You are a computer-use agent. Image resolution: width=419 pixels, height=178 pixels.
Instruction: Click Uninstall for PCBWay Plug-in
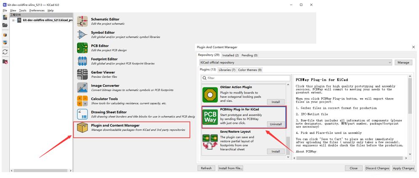coord(275,124)
